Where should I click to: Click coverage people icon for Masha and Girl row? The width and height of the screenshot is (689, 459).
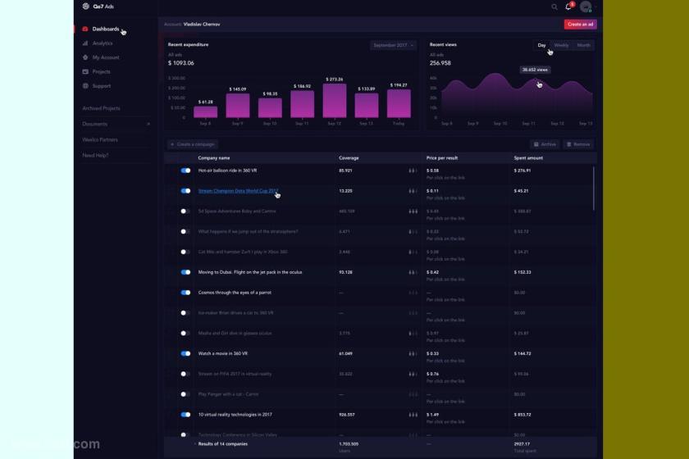(413, 334)
